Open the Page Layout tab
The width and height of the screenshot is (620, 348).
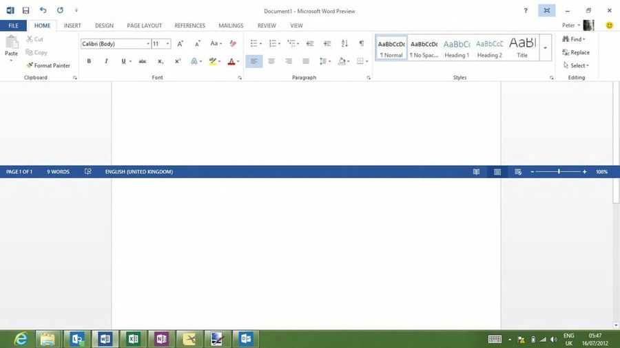tap(143, 25)
